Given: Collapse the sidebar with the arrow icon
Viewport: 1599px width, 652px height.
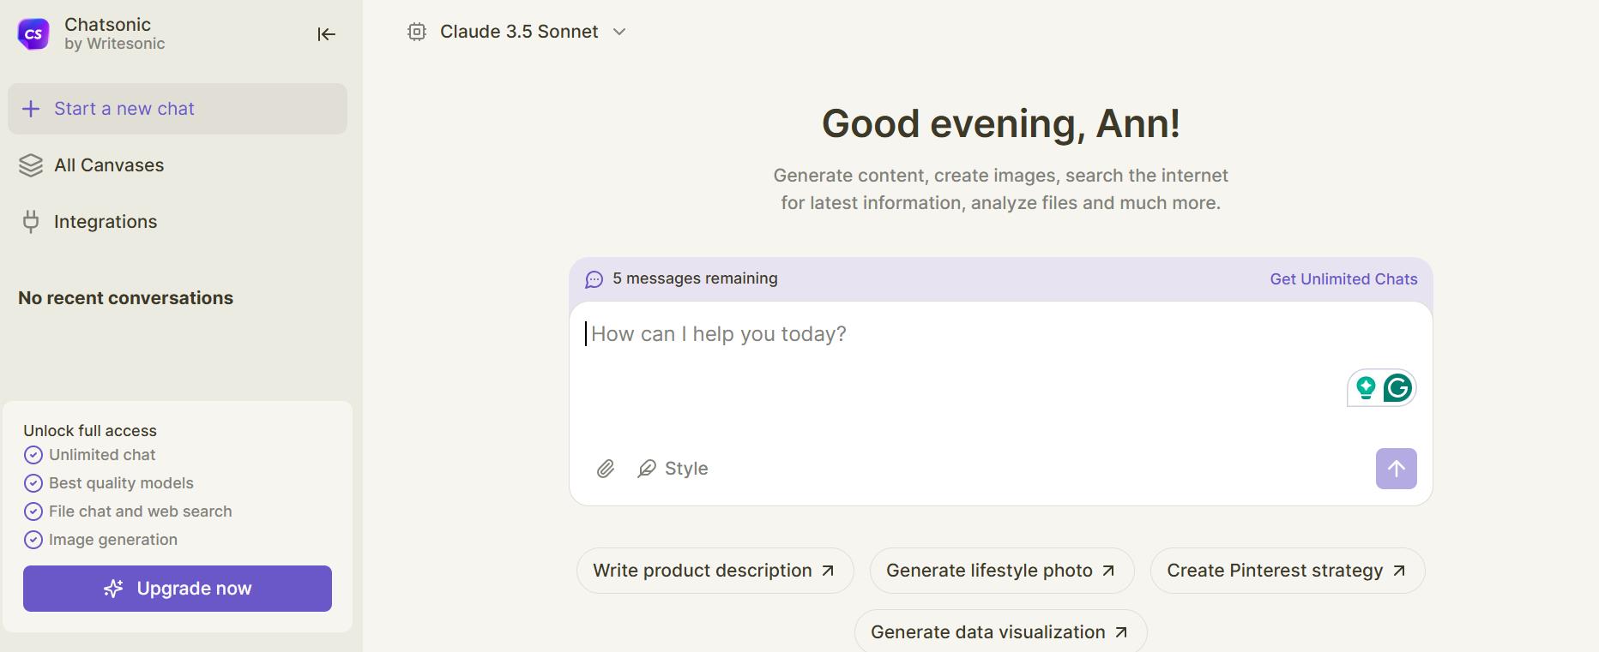Looking at the screenshot, I should 326,34.
